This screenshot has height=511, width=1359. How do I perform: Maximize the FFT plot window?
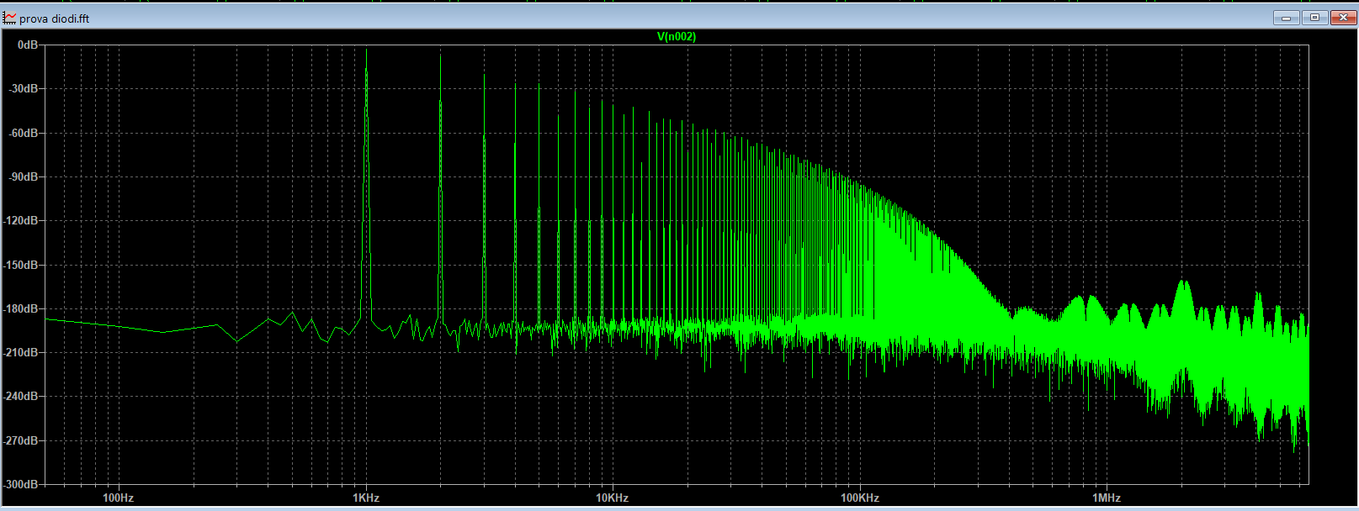(1314, 18)
